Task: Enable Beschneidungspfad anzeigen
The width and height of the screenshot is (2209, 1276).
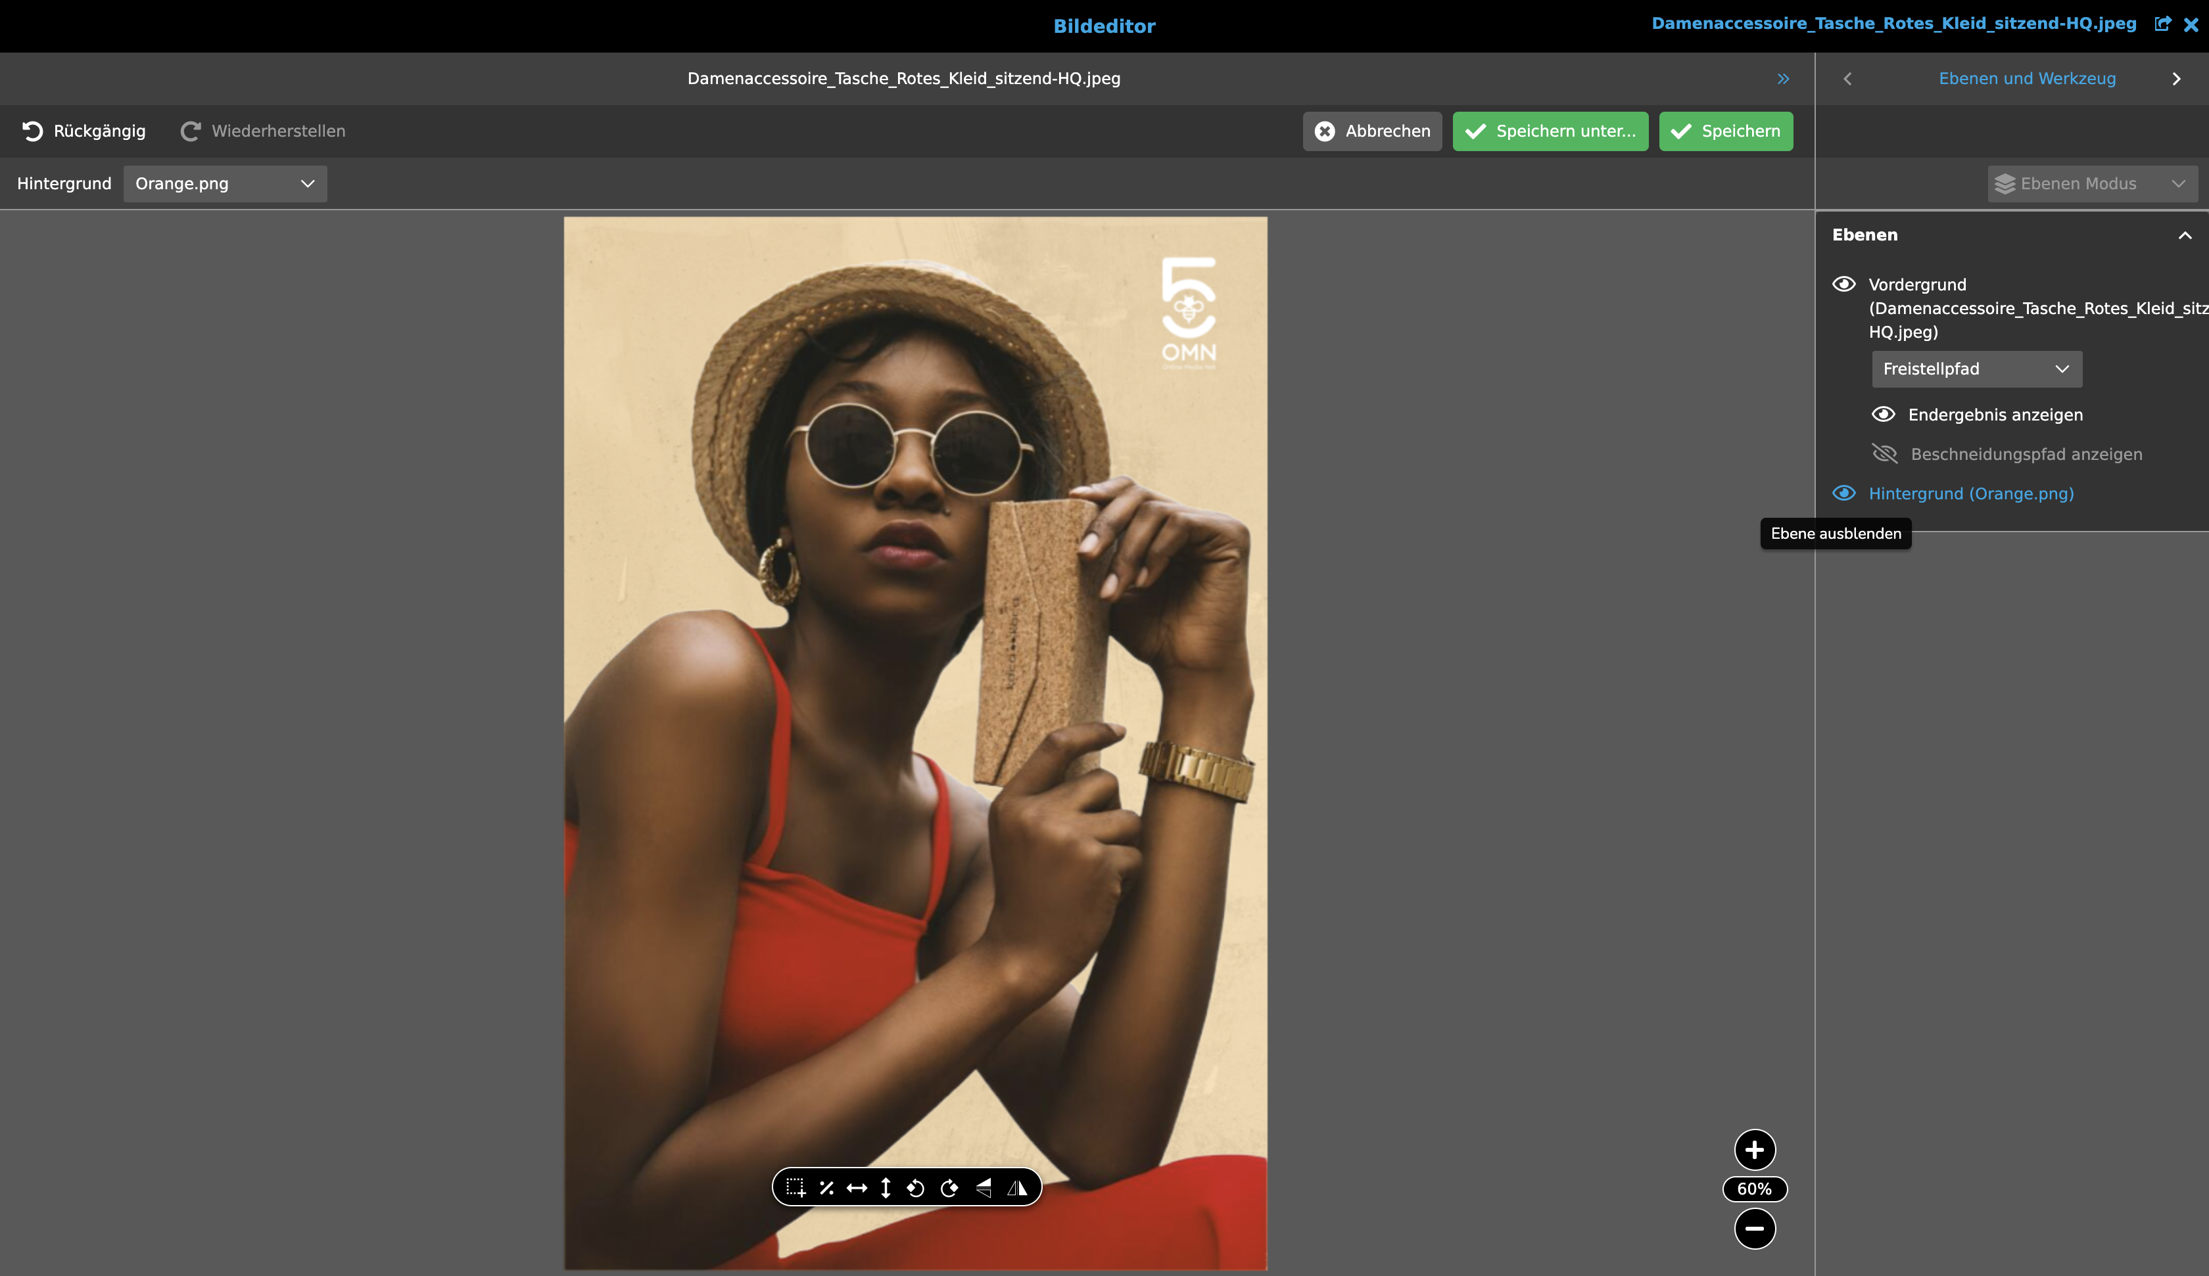Action: 1884,454
